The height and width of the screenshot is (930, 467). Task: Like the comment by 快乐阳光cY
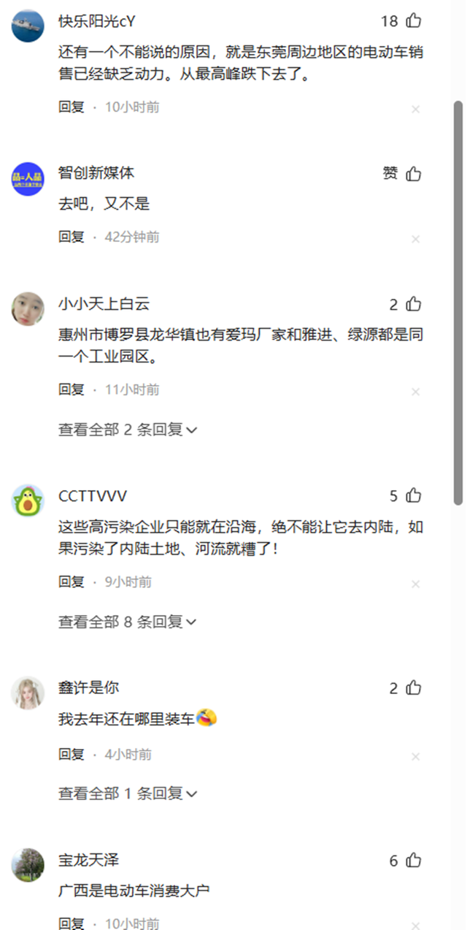[414, 21]
